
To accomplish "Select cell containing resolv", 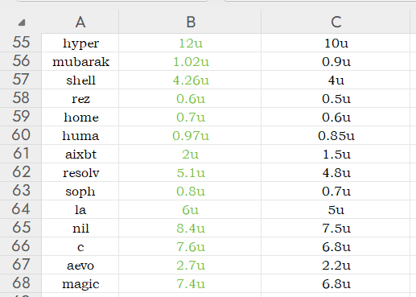I will click(80, 172).
